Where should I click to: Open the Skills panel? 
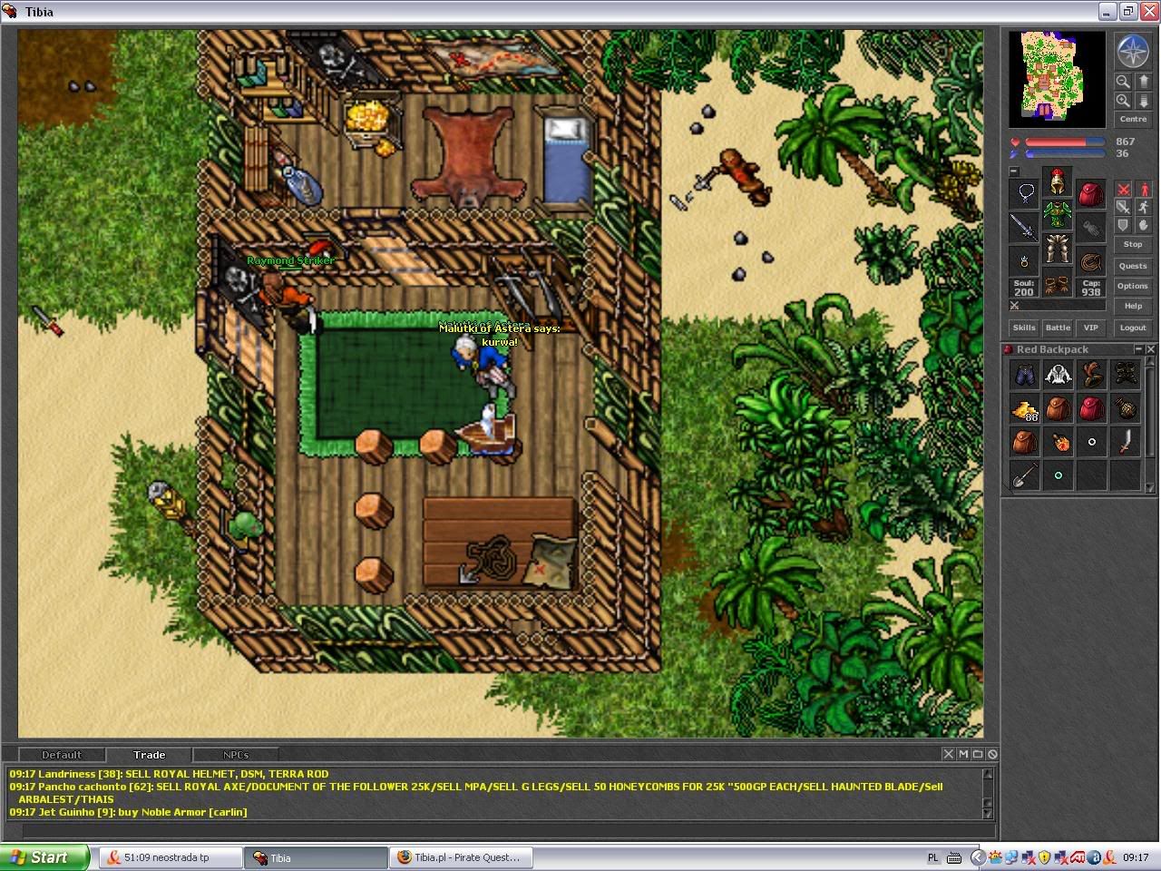(1024, 328)
